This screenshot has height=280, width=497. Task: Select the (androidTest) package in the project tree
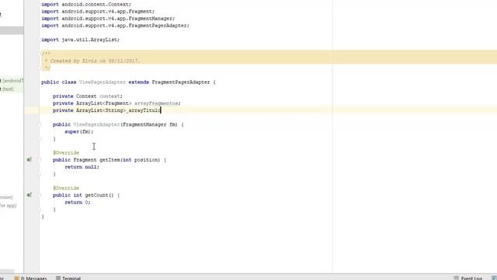click(12, 81)
